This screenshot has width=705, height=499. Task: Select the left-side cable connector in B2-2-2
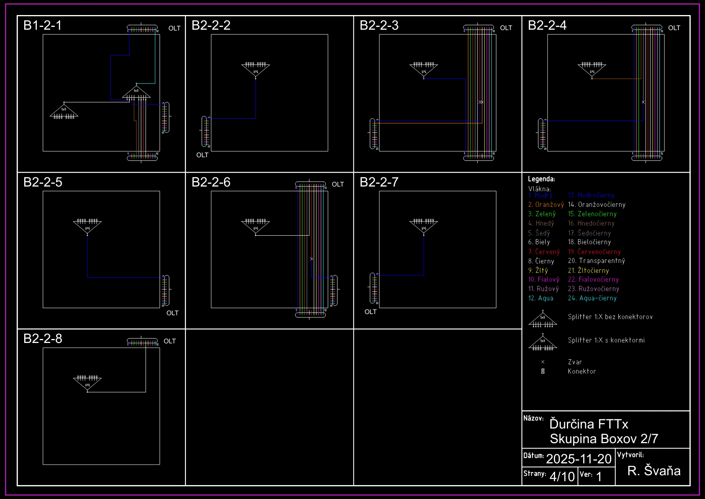point(205,132)
